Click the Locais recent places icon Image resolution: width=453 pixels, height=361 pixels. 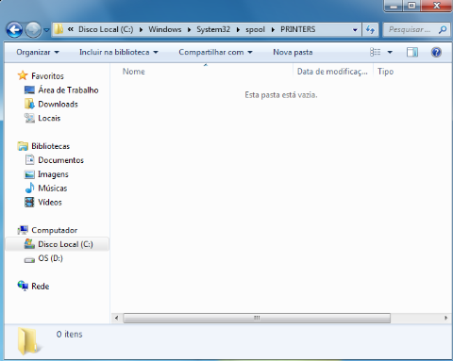click(x=29, y=118)
